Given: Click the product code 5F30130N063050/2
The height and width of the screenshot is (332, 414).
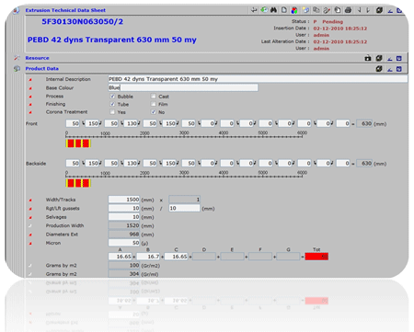Looking at the screenshot, I should coord(83,21).
